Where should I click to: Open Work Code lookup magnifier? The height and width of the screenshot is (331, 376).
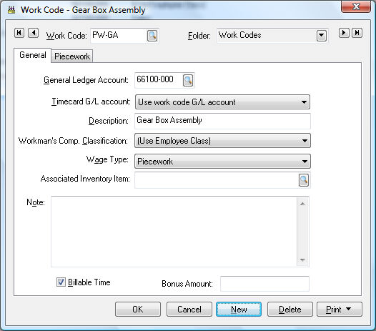152,36
